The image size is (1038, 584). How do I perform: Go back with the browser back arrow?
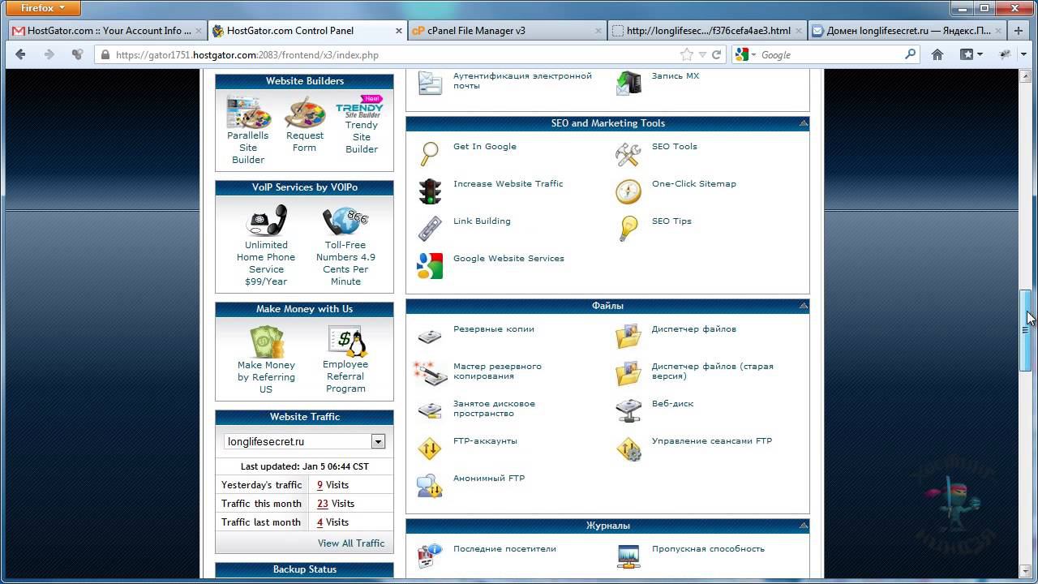point(21,54)
